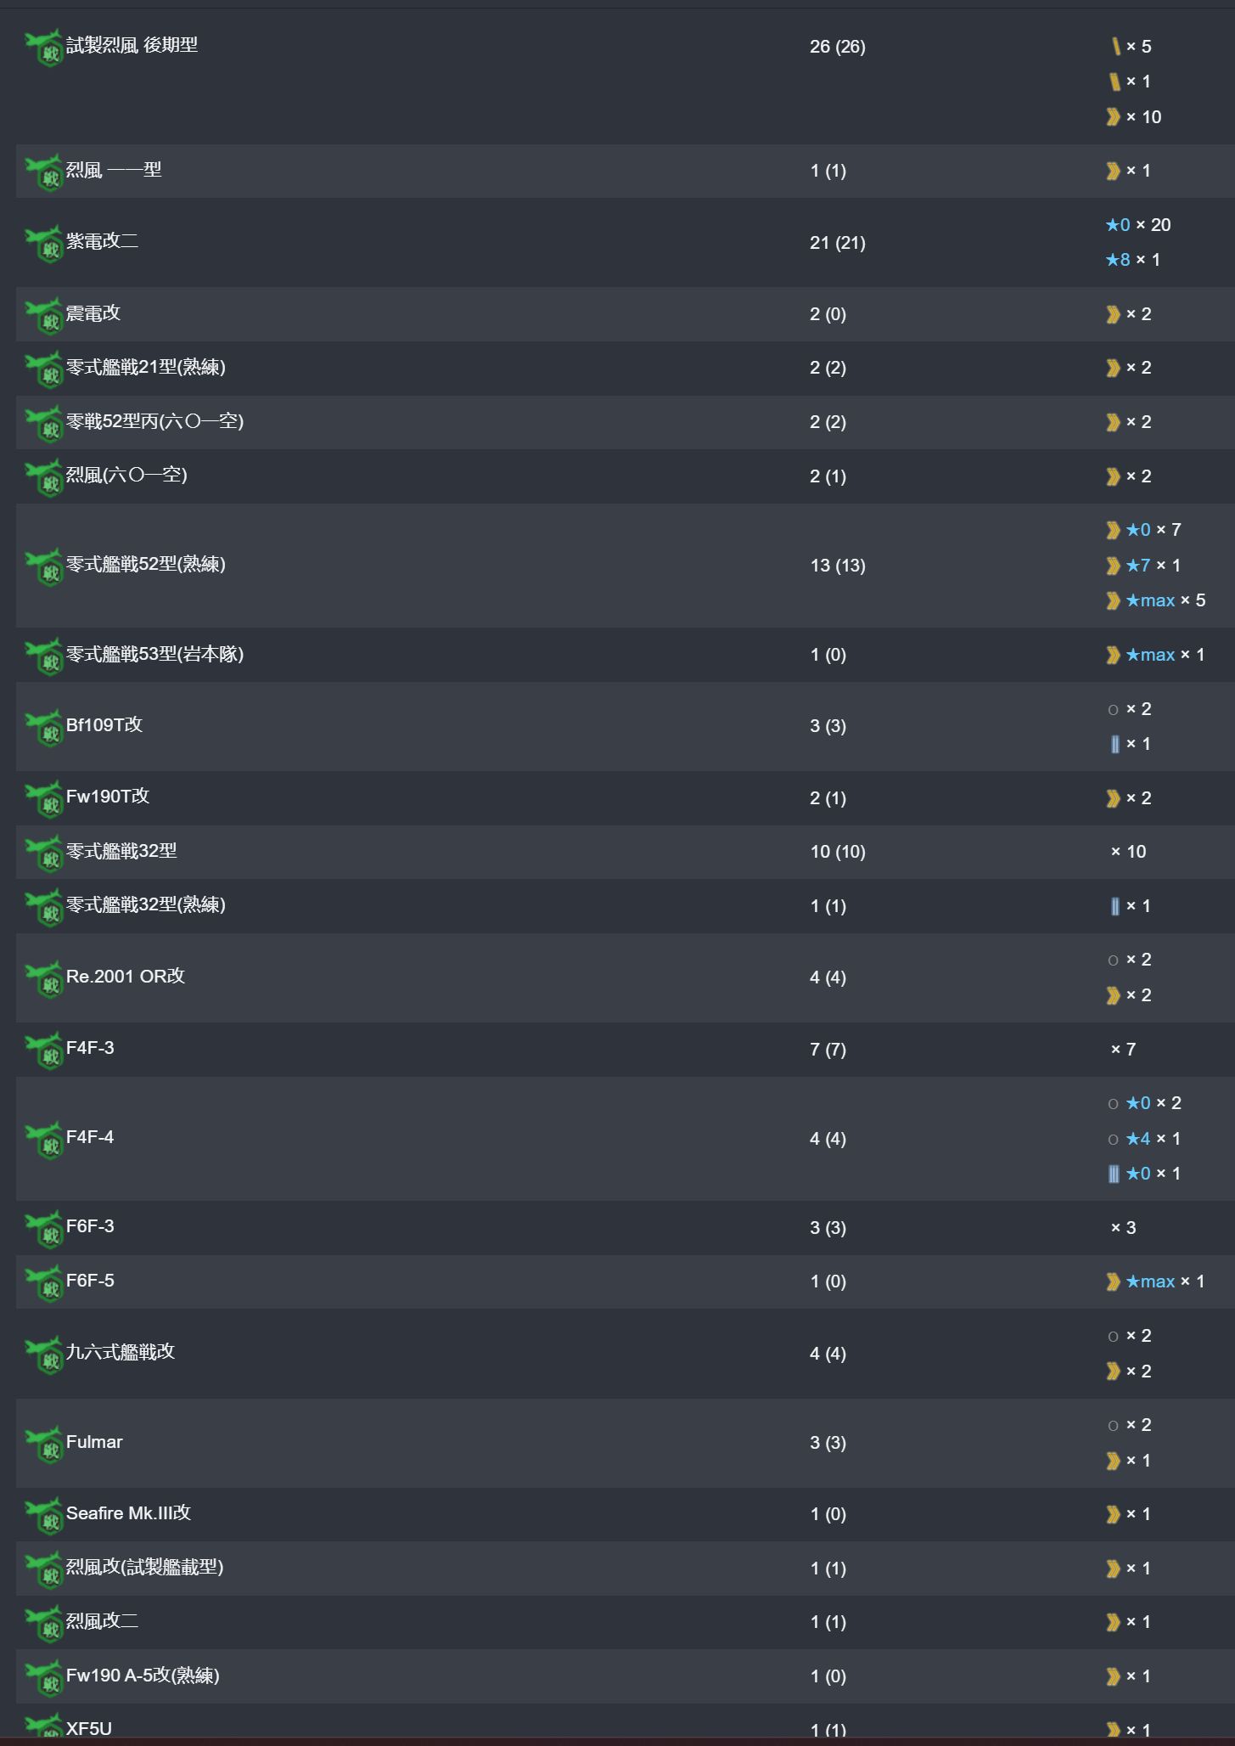Select the 烈風改二 row name
This screenshot has width=1235, height=1746.
click(102, 1621)
